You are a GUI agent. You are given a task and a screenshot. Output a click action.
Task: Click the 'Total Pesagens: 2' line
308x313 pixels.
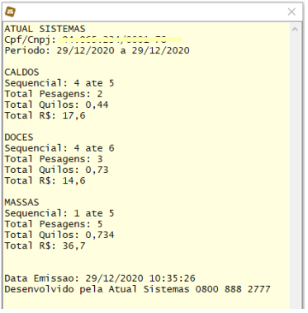tap(54, 94)
